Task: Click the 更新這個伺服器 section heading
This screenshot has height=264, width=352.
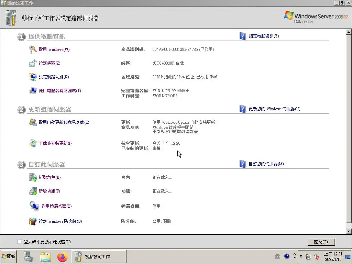Action: (50, 109)
